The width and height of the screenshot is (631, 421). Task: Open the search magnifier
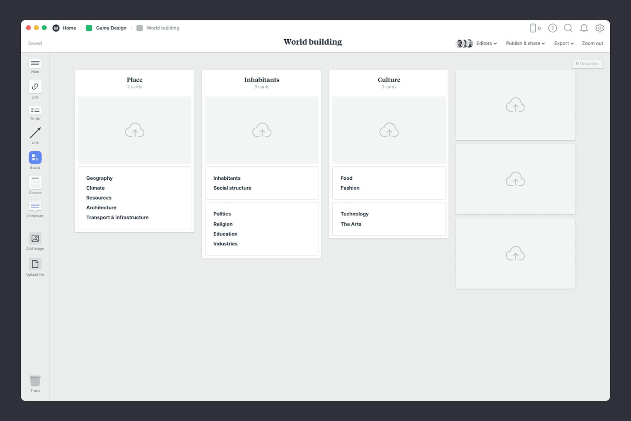pyautogui.click(x=568, y=28)
